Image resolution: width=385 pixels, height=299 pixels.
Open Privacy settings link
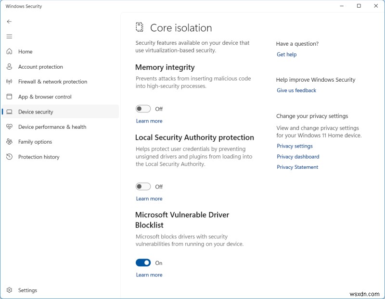point(295,146)
